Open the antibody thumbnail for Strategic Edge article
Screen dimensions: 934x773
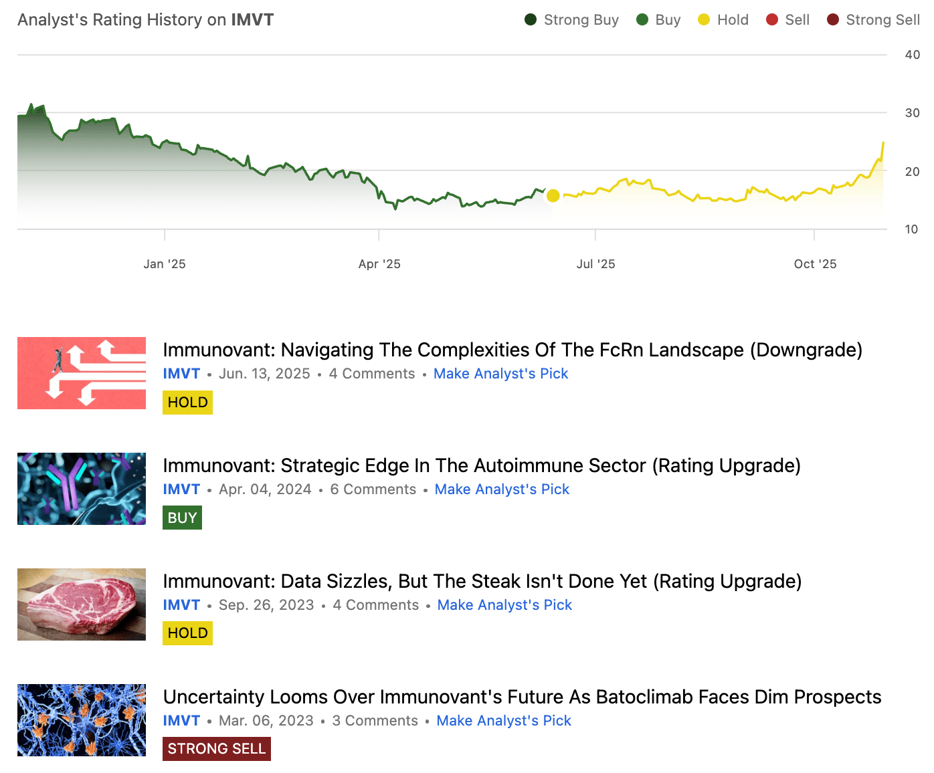click(82, 489)
